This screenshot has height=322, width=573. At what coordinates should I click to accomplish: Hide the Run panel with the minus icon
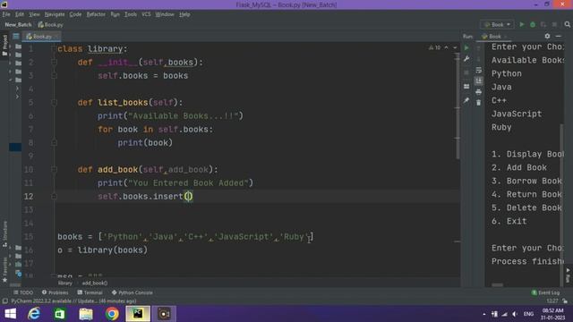point(558,36)
